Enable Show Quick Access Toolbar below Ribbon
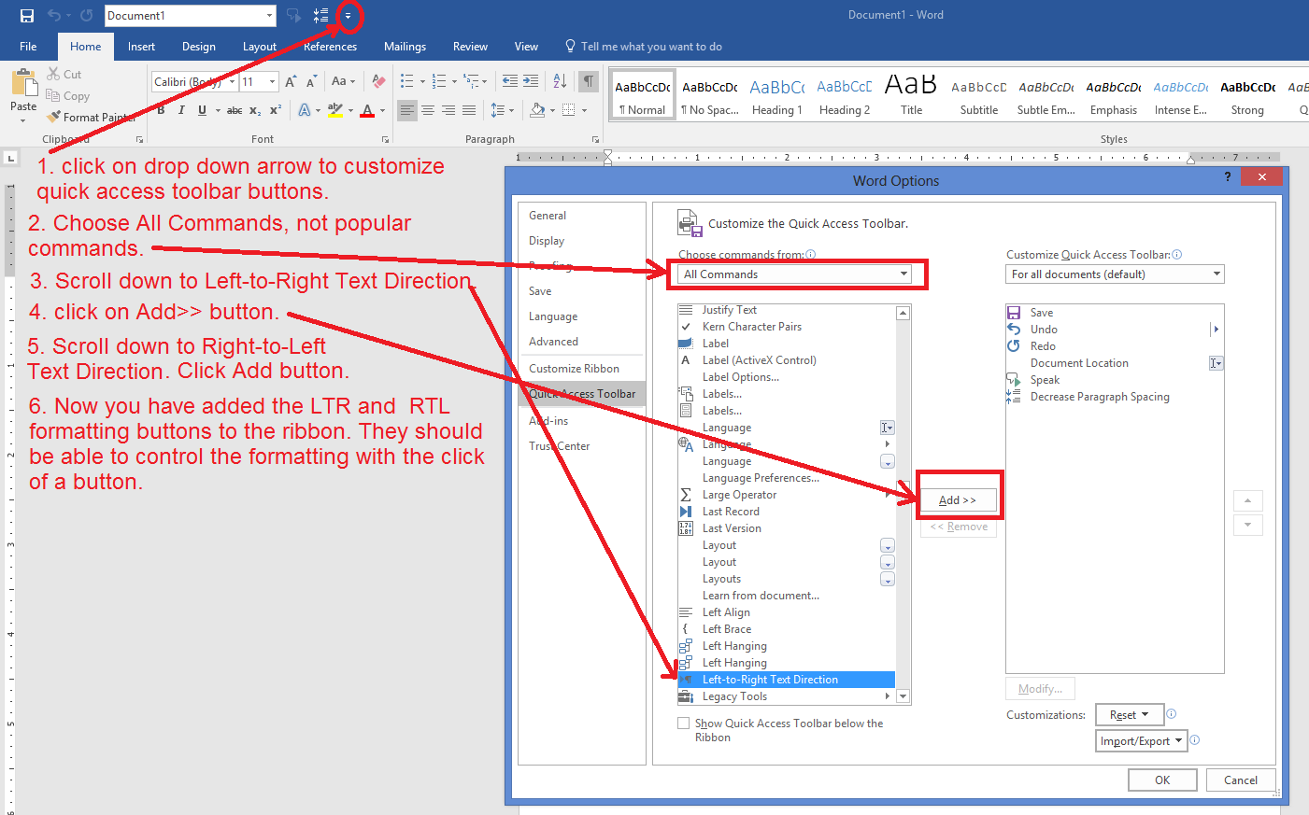The height and width of the screenshot is (815, 1309). [x=684, y=724]
